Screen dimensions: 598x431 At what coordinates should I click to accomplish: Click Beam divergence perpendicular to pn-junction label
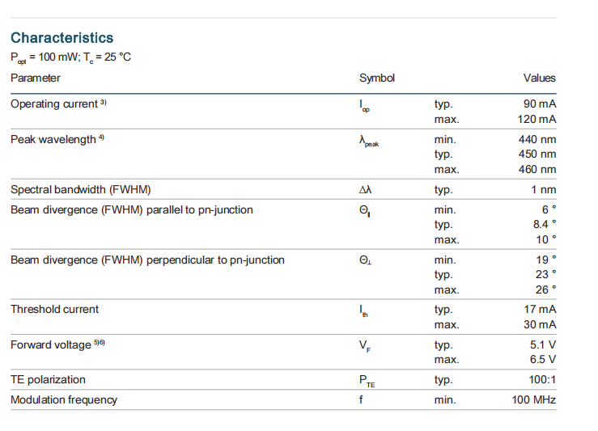tap(147, 260)
